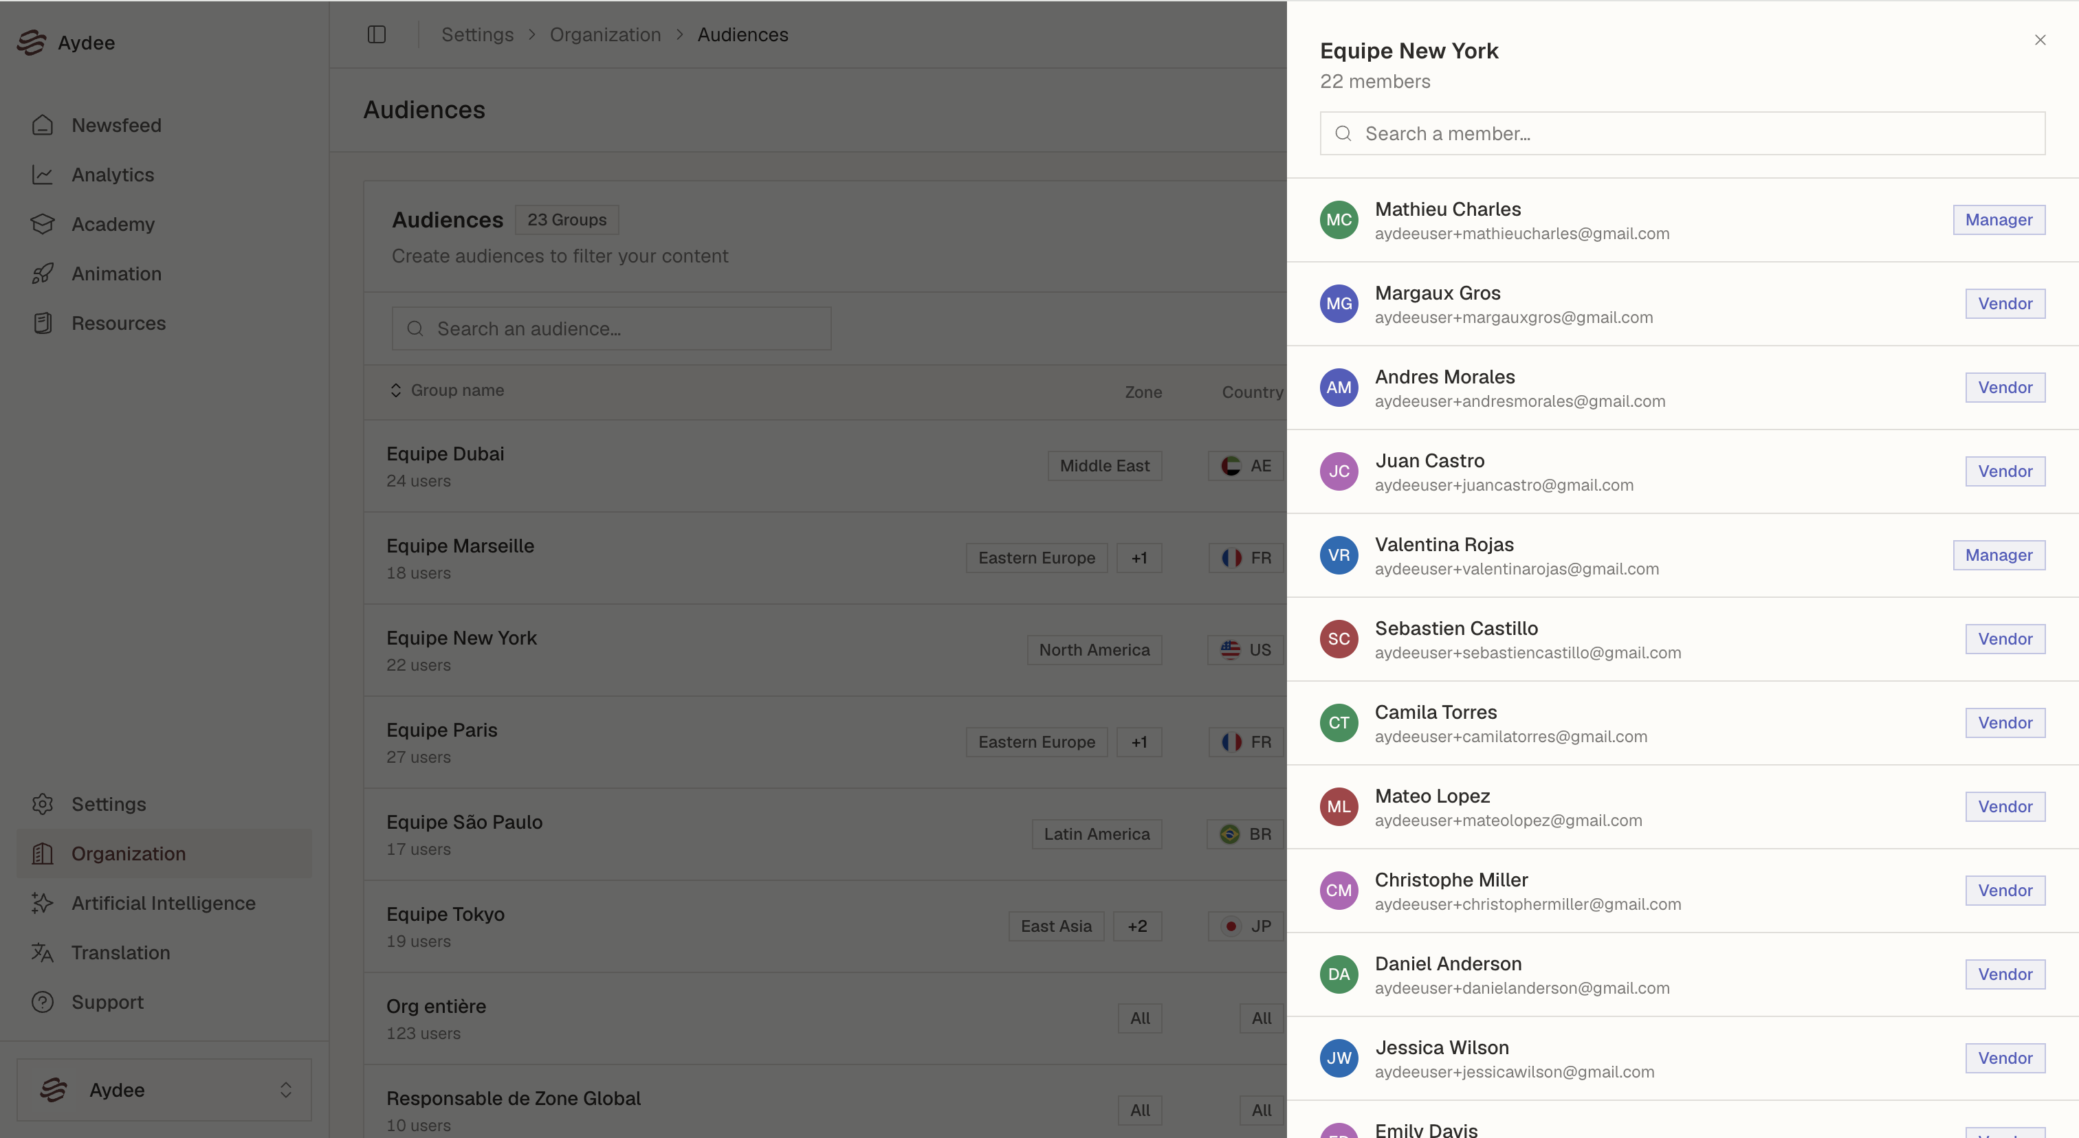This screenshot has height=1138, width=2079.
Task: Expand the +2 zones for Equipe Tokyo
Action: [1137, 926]
